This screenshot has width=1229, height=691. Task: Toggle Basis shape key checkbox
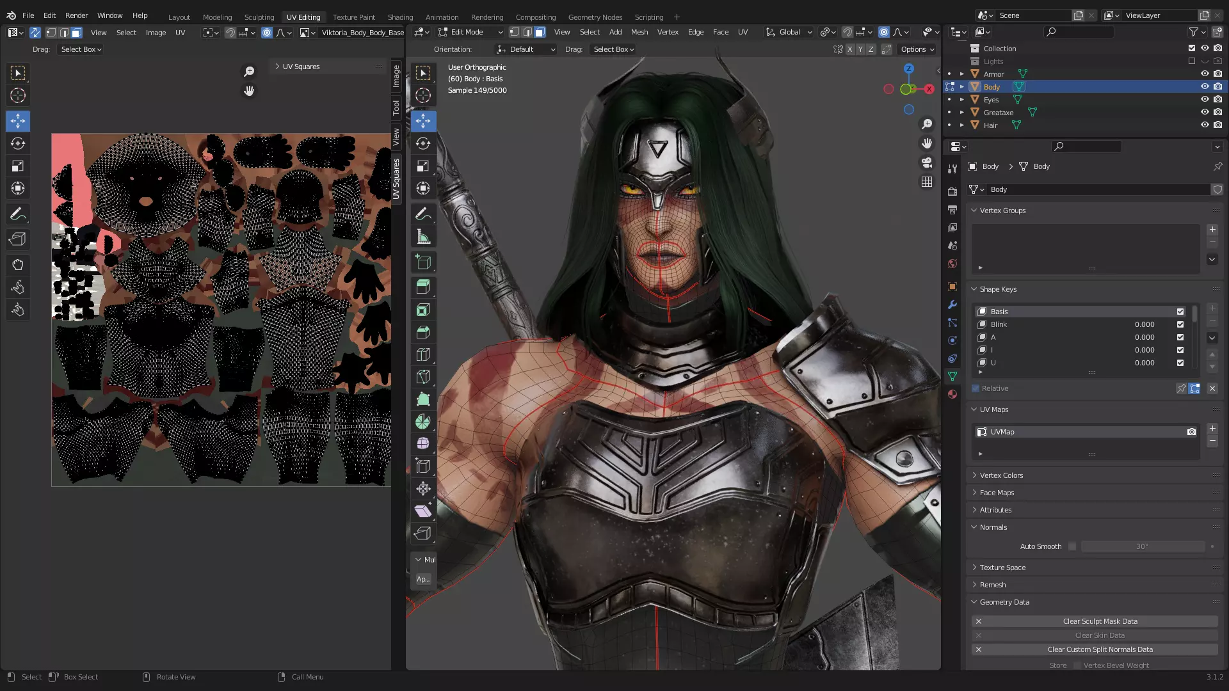pos(1180,312)
